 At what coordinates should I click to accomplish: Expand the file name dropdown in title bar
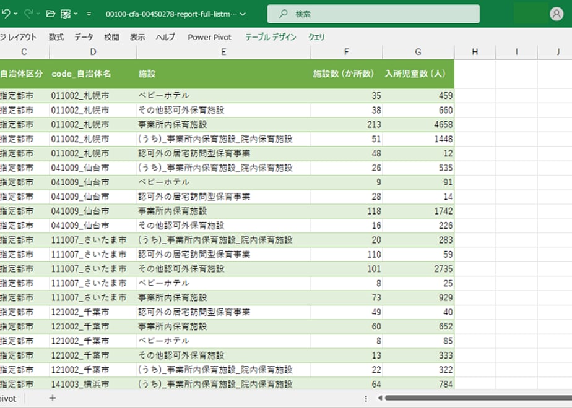click(x=243, y=14)
